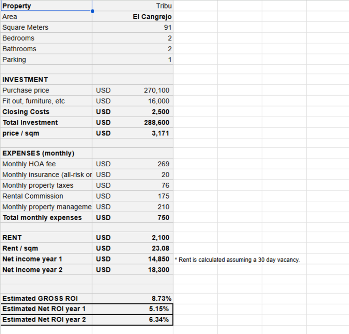Image resolution: width=349 pixels, height=334 pixels.
Task: Select the Bedrooms value 2 cell
Action: (133, 38)
